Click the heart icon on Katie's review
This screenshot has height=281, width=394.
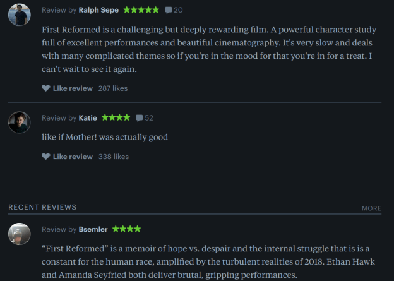(x=45, y=157)
